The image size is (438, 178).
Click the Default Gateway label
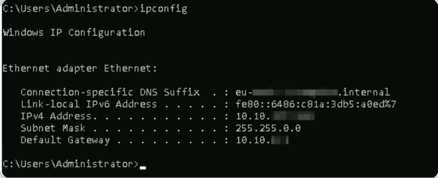pos(65,140)
